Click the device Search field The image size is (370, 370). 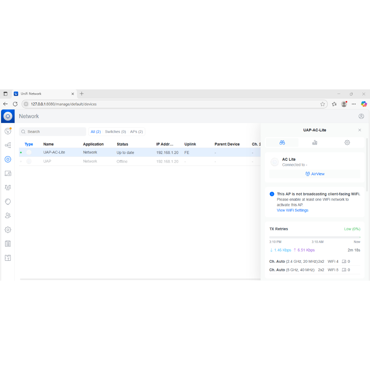tap(52, 132)
